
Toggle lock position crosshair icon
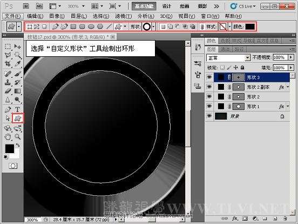(236, 68)
